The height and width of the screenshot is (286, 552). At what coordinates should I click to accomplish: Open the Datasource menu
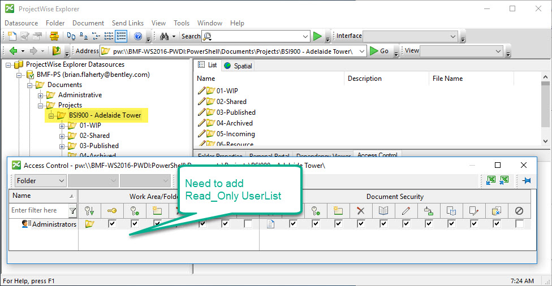21,23
